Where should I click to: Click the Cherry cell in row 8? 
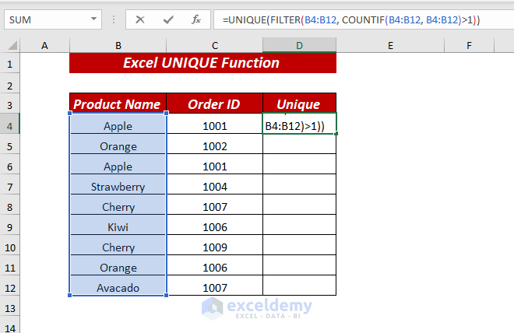pos(118,205)
